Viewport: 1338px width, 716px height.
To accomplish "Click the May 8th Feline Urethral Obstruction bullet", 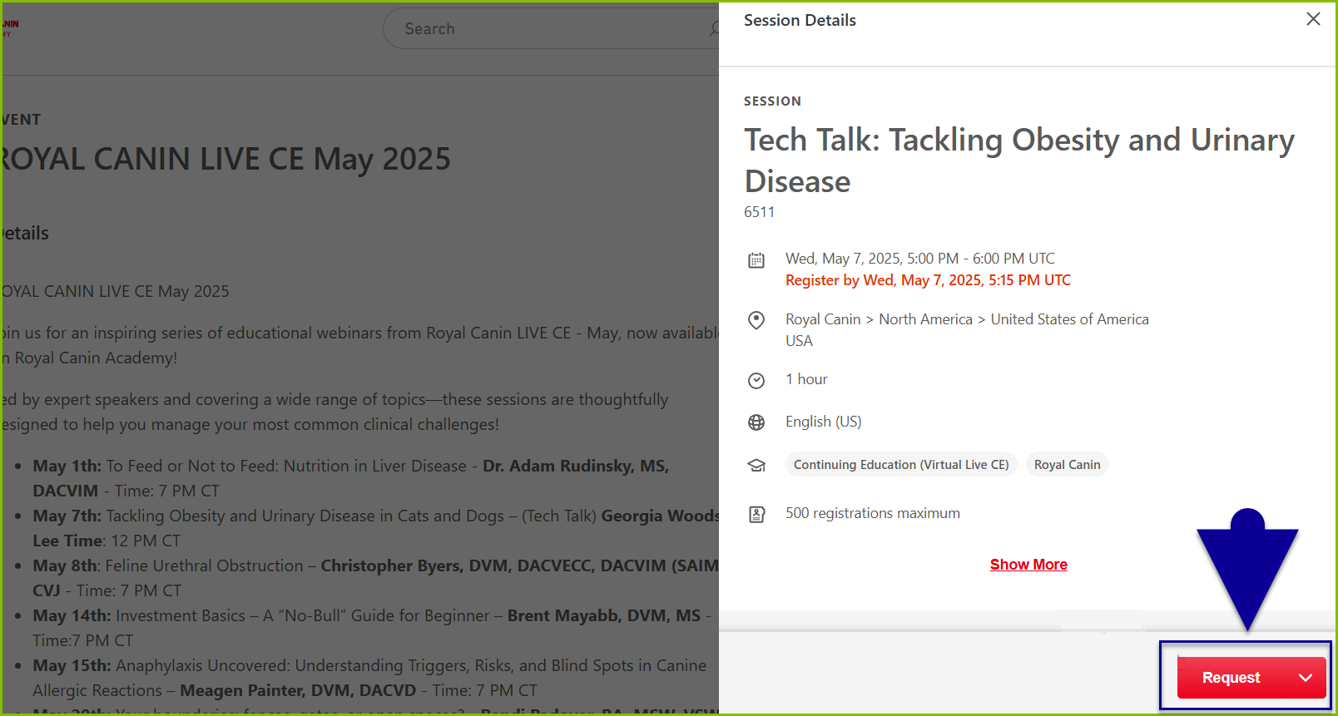I will coord(375,578).
